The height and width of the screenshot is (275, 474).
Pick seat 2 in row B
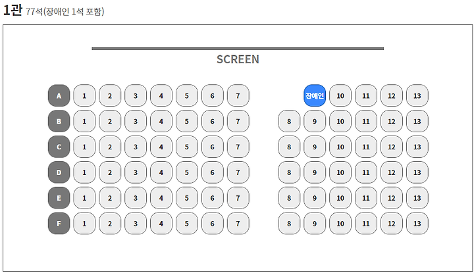click(110, 121)
